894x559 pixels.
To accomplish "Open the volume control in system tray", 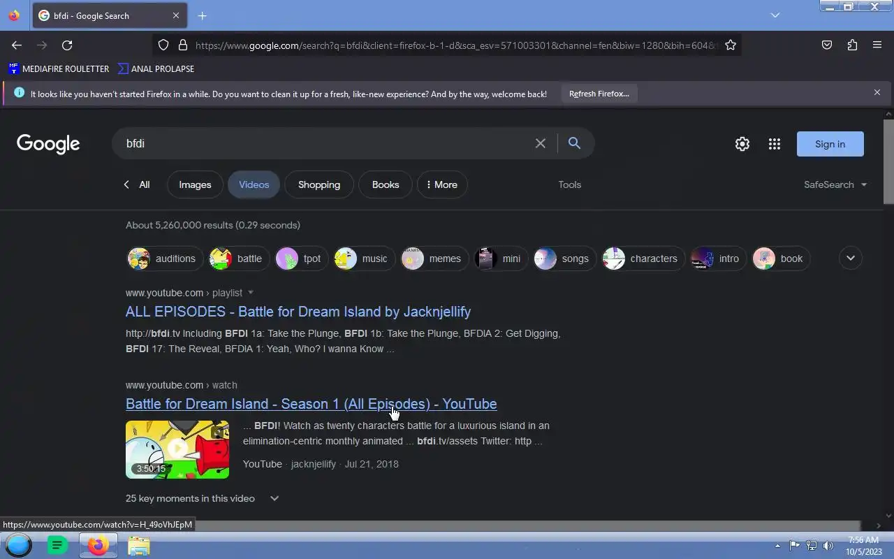I will point(828,546).
